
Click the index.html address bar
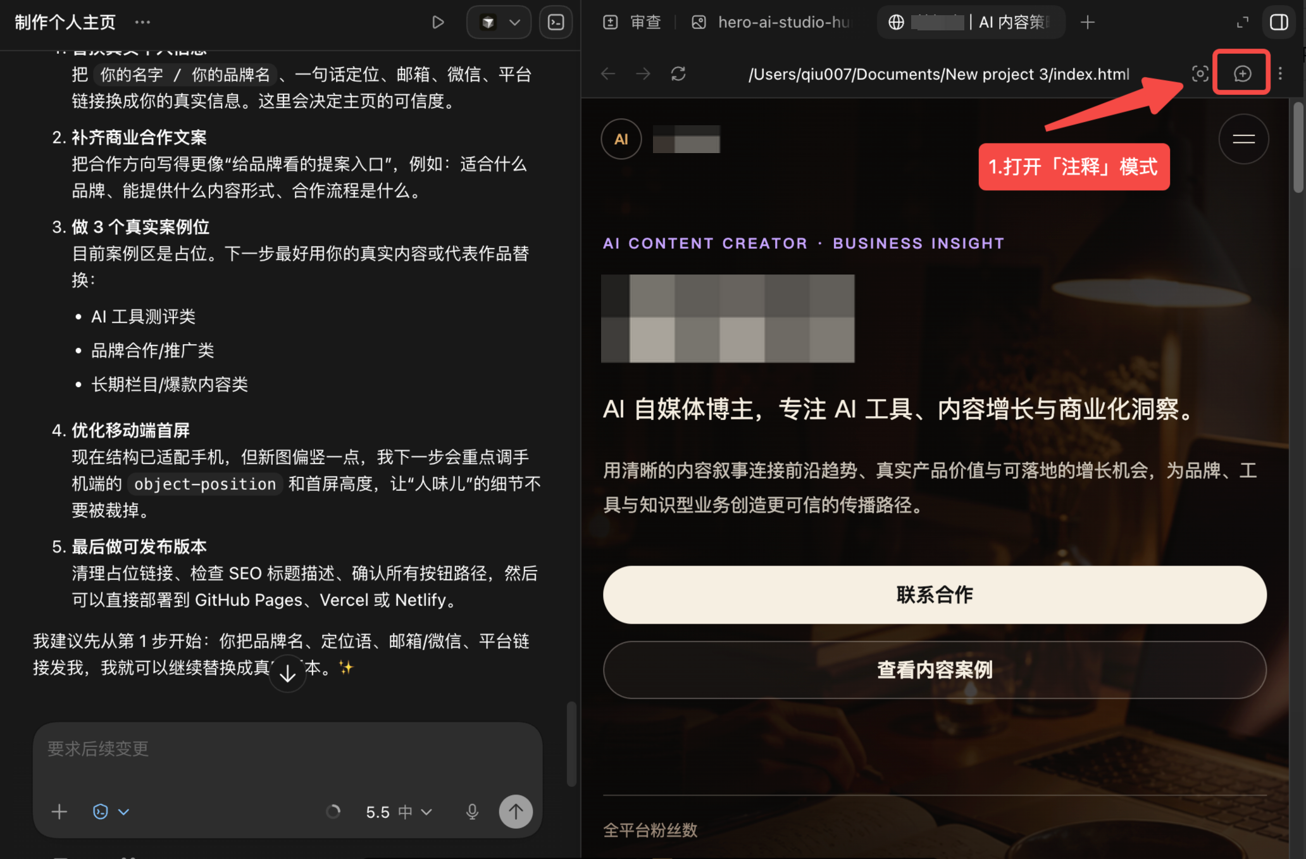939,74
